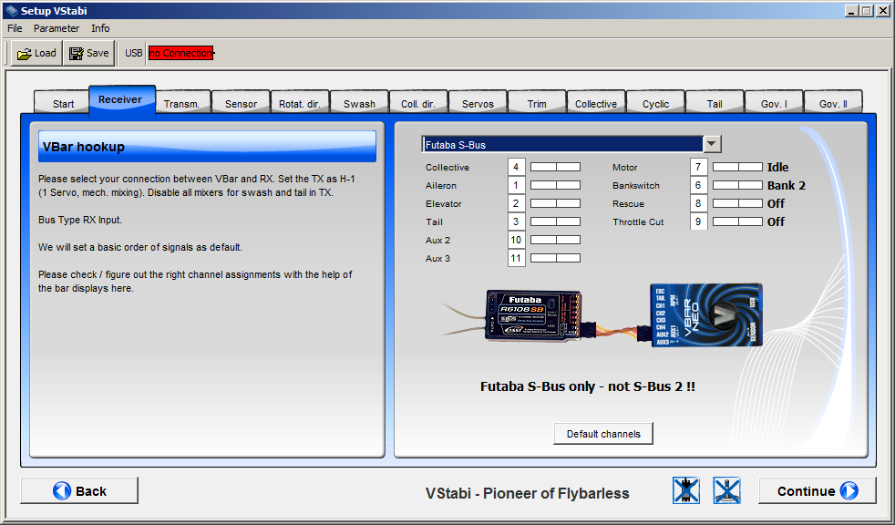Click the Elevator signal bar display
This screenshot has width=895, height=525.
(x=555, y=204)
